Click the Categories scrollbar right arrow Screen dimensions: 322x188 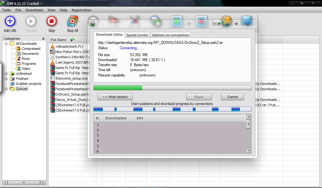(43, 182)
